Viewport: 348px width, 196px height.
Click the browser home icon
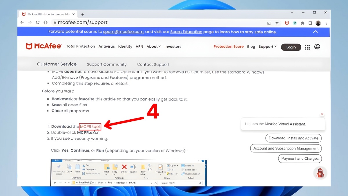[45, 22]
